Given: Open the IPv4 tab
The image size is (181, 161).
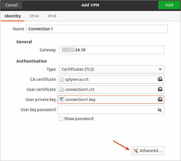Looking at the screenshot, I should [x=34, y=16].
